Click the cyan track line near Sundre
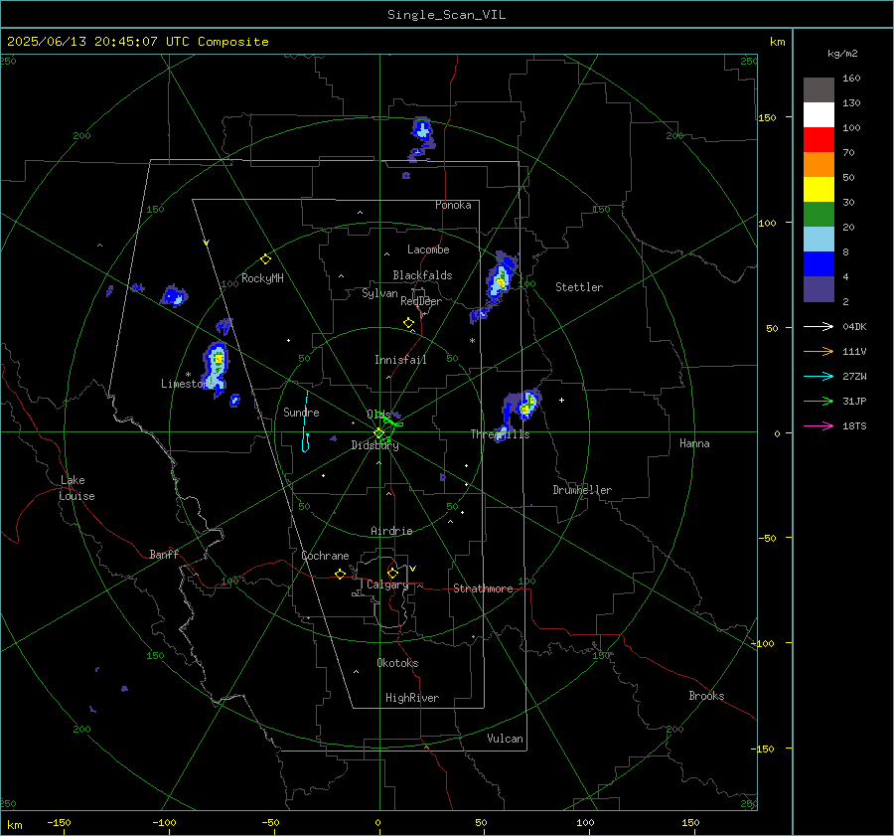 click(x=306, y=421)
